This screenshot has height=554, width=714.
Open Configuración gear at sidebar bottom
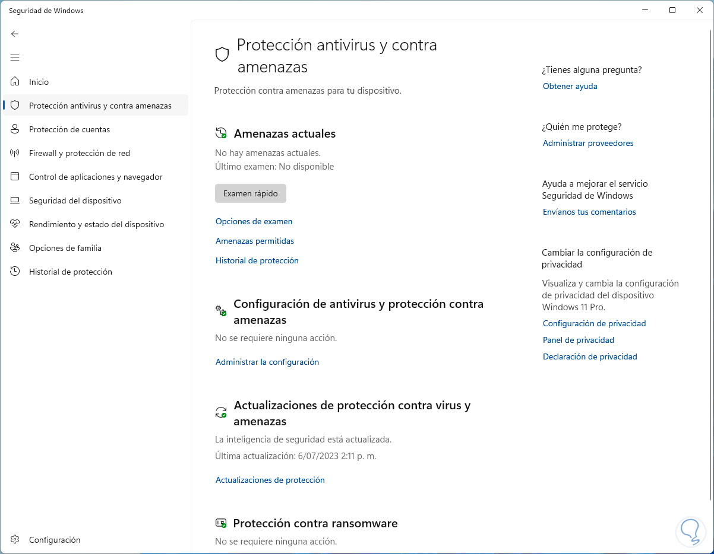[x=15, y=540]
